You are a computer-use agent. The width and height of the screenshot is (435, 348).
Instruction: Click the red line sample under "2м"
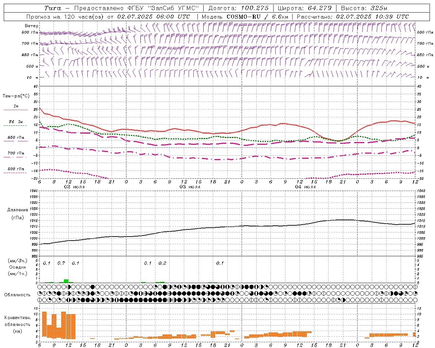16,110
